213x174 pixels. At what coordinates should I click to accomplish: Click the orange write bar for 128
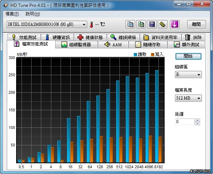tap(101, 149)
